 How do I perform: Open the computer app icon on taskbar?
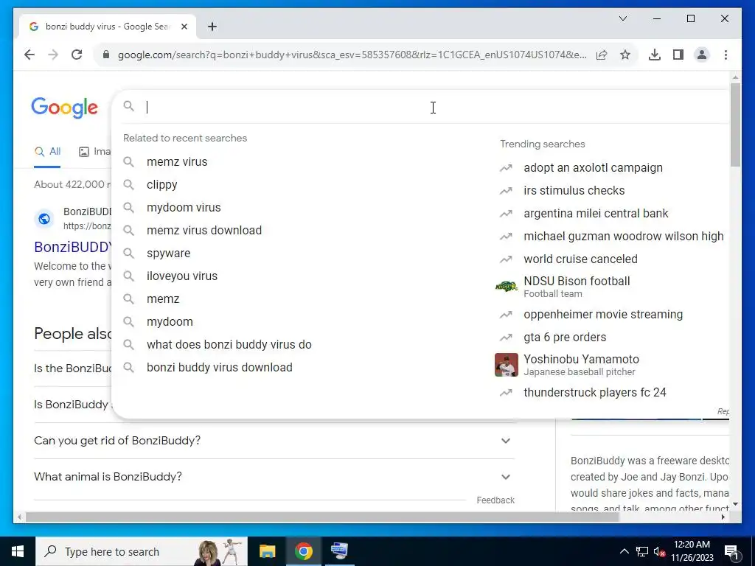[339, 551]
